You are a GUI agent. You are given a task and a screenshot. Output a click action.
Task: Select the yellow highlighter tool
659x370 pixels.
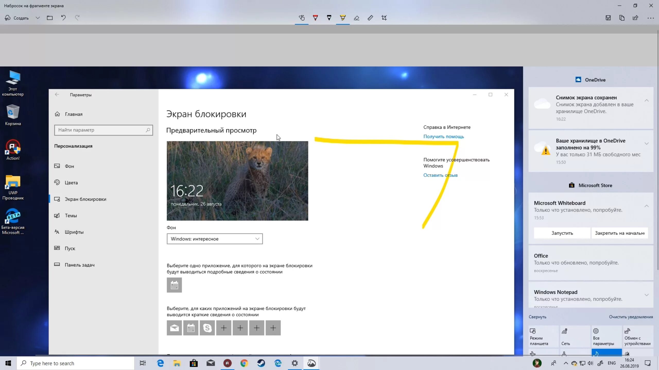(x=343, y=18)
